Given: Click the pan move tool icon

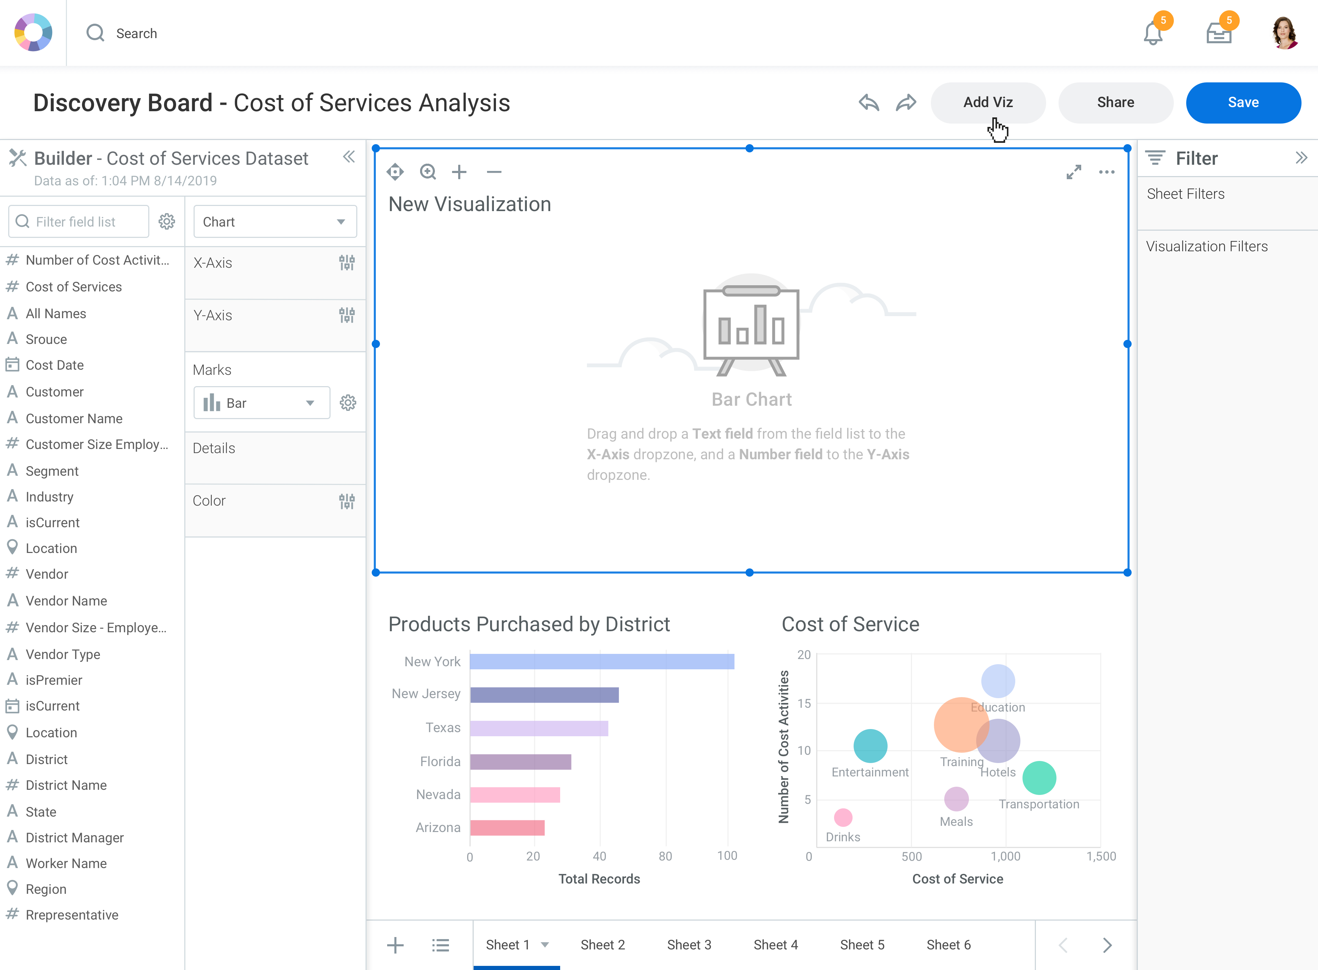Looking at the screenshot, I should pos(395,172).
